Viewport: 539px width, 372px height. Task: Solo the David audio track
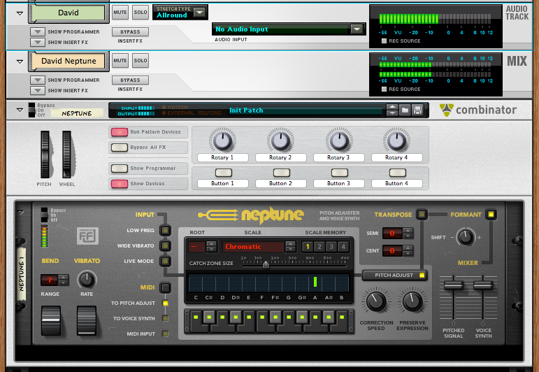(x=141, y=13)
